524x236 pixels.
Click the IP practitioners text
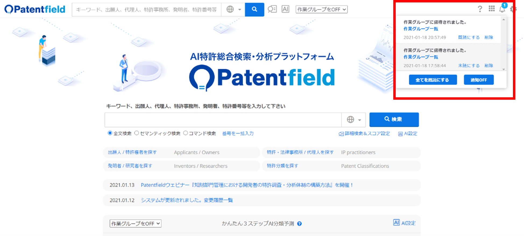[x=358, y=152]
